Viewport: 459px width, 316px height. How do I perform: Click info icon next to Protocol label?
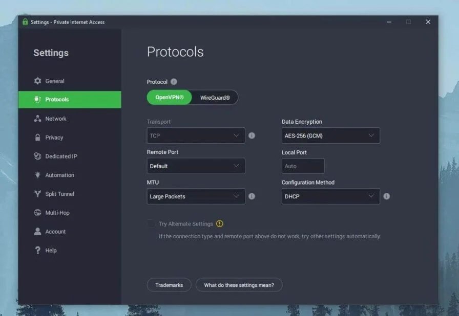(174, 82)
